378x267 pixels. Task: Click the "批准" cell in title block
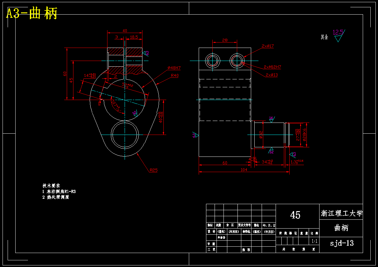(246, 250)
